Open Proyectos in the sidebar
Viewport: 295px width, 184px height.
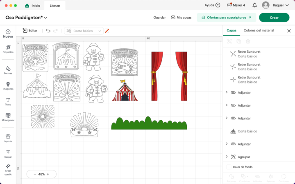8,49
